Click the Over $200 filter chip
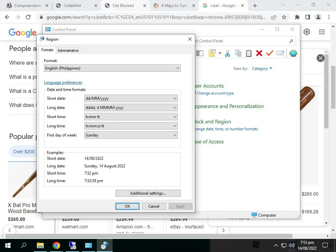The height and width of the screenshot is (252, 336). tap(24, 152)
